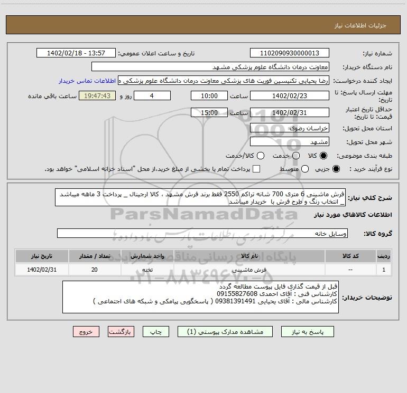Open the اطلاعات تماس خریدار link
The width and height of the screenshot is (407, 393).
[x=87, y=81]
